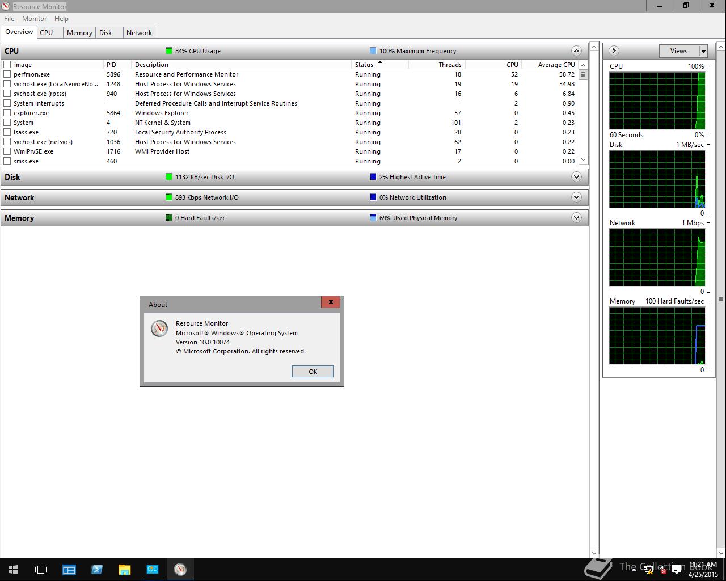Click the Resource Monitor taskbar icon

click(180, 570)
